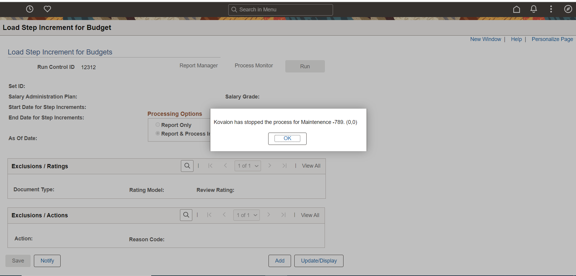Dismiss the Kovaion message with OK

(287, 138)
